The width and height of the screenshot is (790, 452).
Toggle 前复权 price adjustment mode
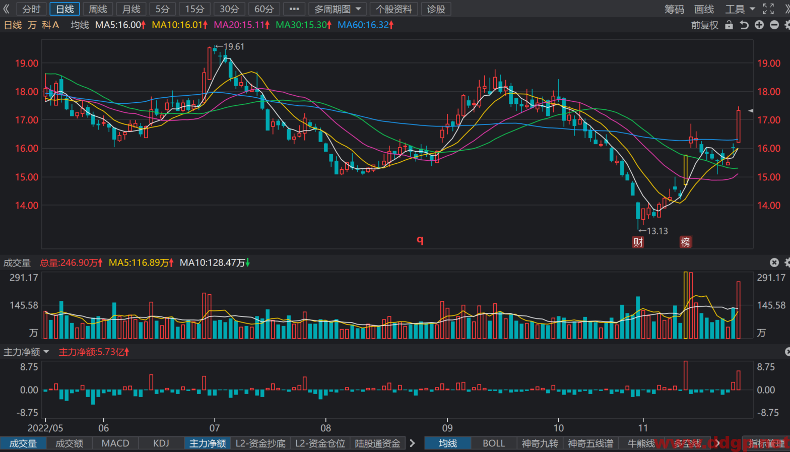(704, 25)
